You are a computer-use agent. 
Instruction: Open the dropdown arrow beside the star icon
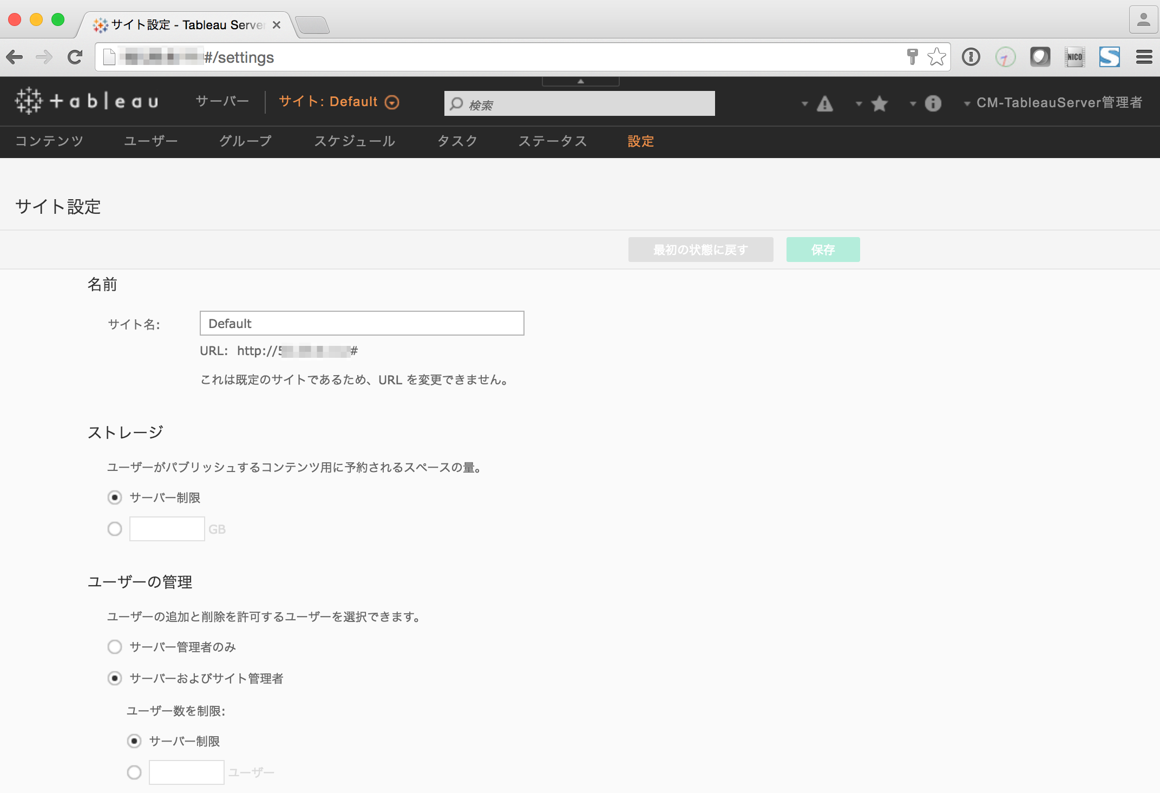click(x=858, y=103)
